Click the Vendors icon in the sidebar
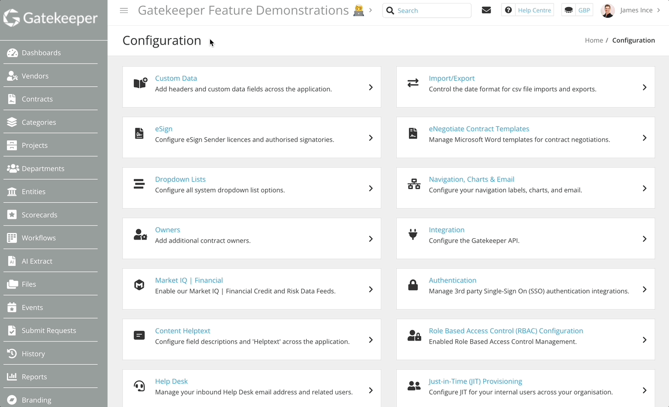The image size is (669, 407). coord(12,76)
